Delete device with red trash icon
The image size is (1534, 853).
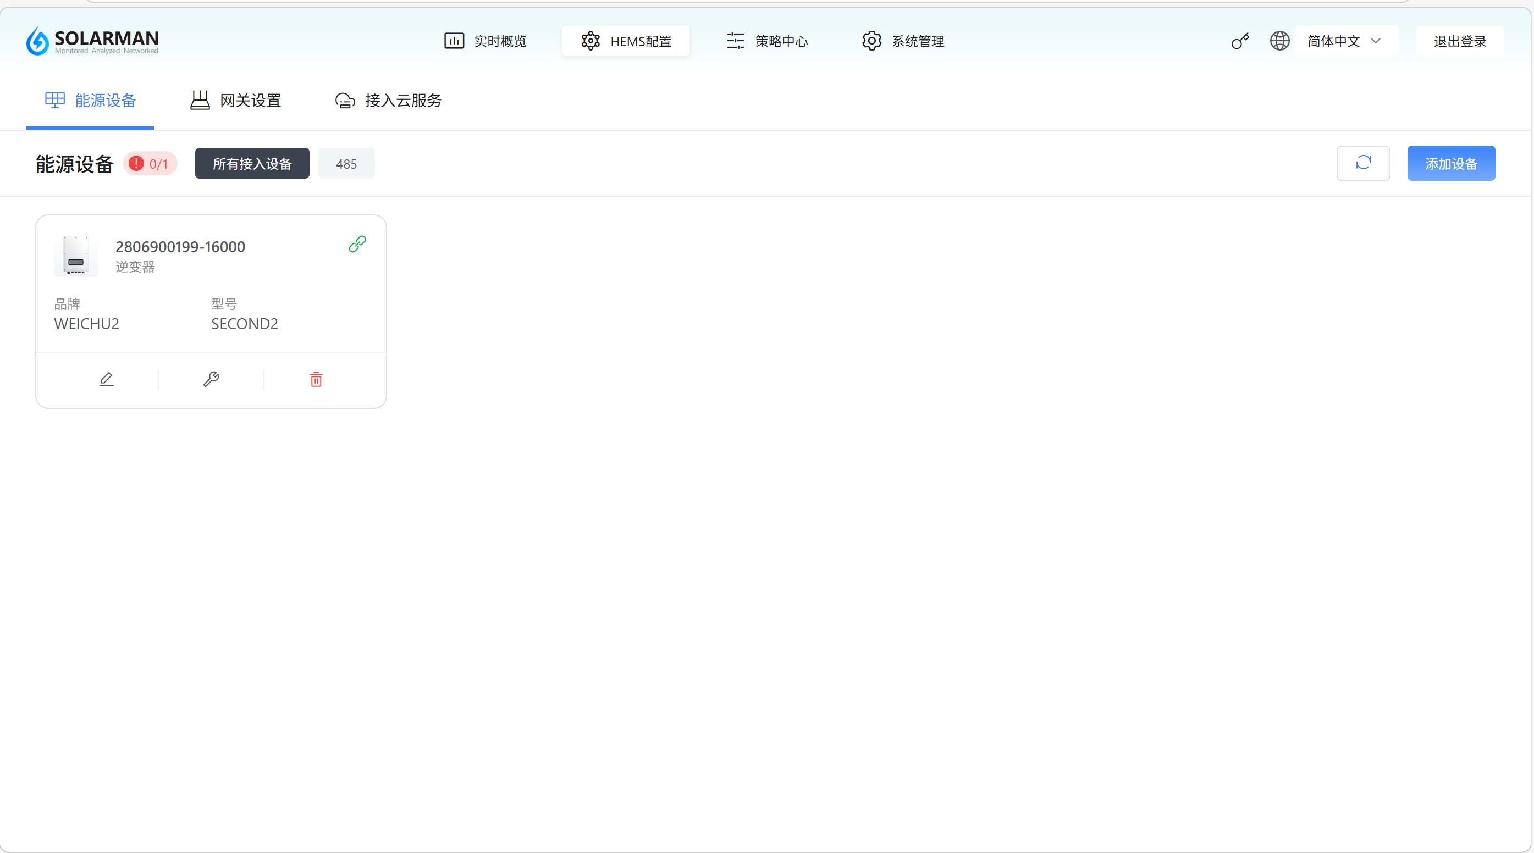point(316,379)
